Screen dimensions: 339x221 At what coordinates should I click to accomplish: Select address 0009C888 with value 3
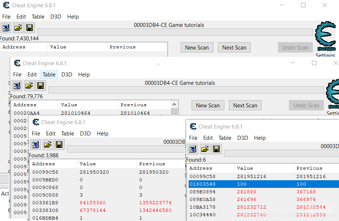pos(107,195)
